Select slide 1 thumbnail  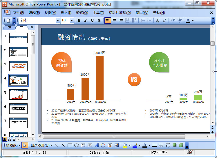pos(18,38)
